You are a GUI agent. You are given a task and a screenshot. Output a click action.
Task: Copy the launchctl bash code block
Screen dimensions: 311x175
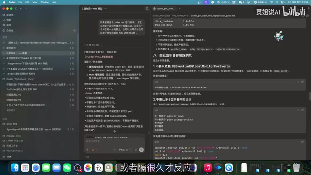pos(302,142)
